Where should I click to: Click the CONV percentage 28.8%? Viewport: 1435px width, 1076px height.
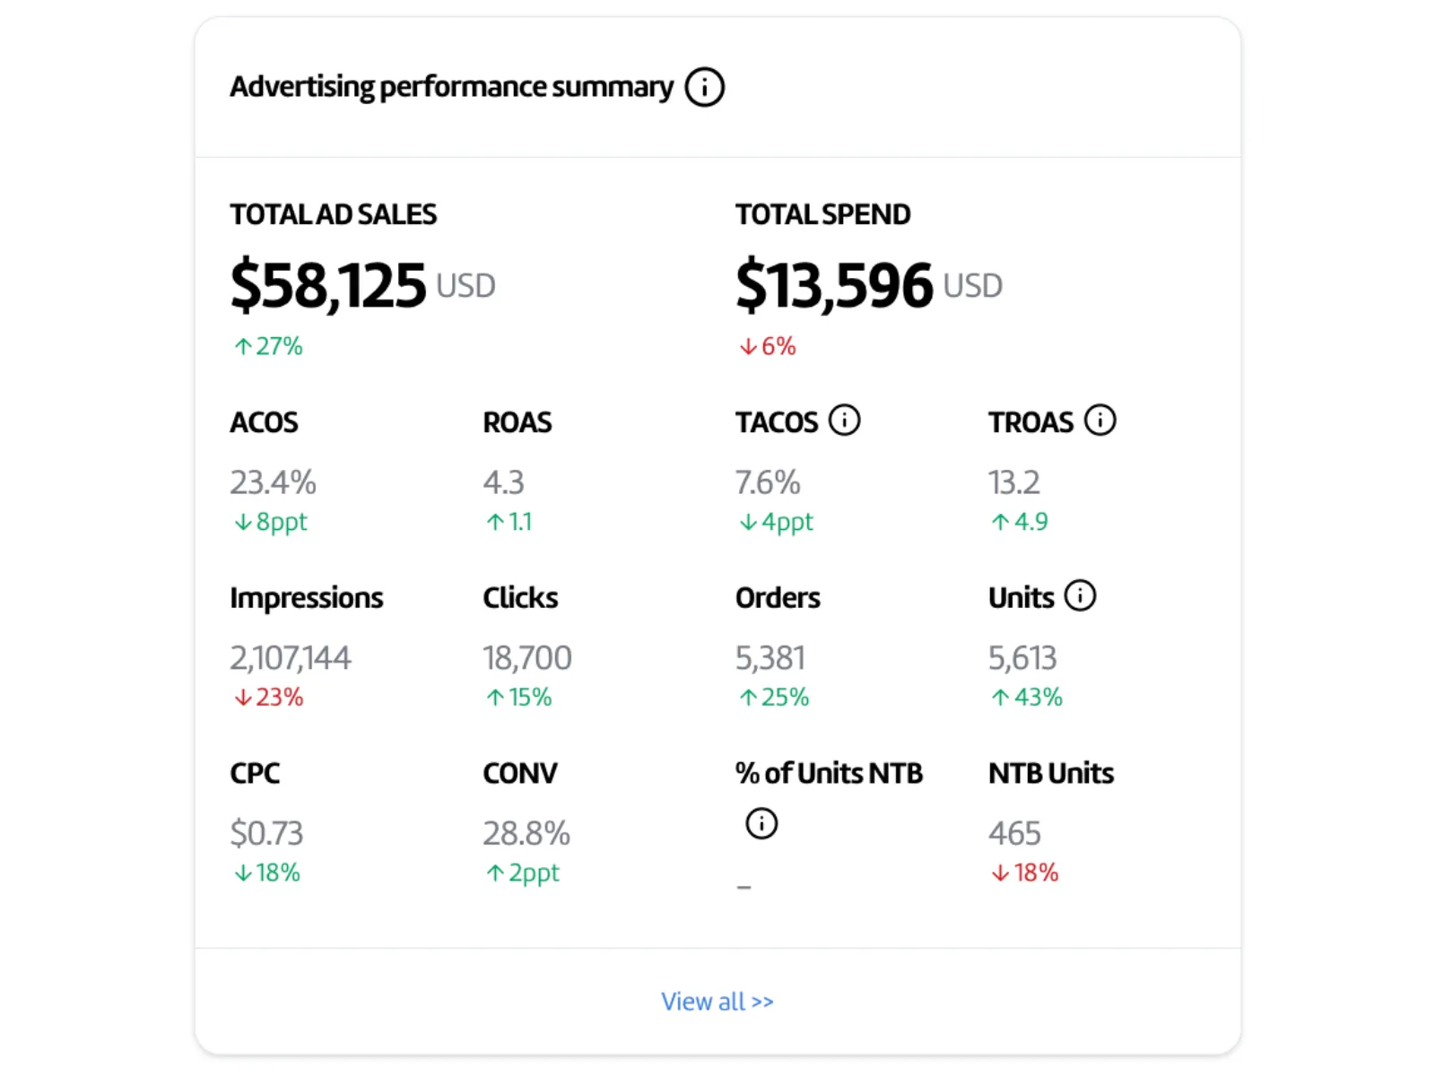click(526, 832)
